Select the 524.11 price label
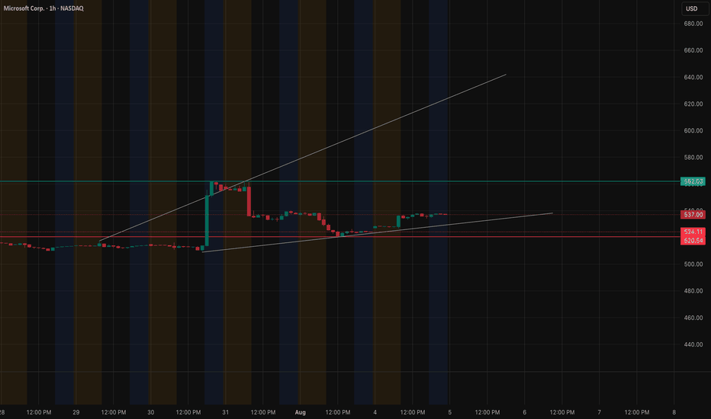711x419 pixels. tap(693, 232)
